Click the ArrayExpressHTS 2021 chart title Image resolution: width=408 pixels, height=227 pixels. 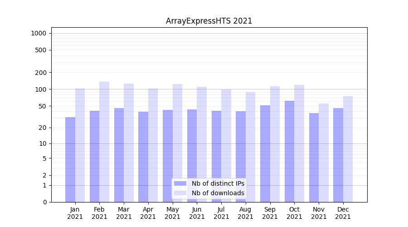(x=209, y=21)
